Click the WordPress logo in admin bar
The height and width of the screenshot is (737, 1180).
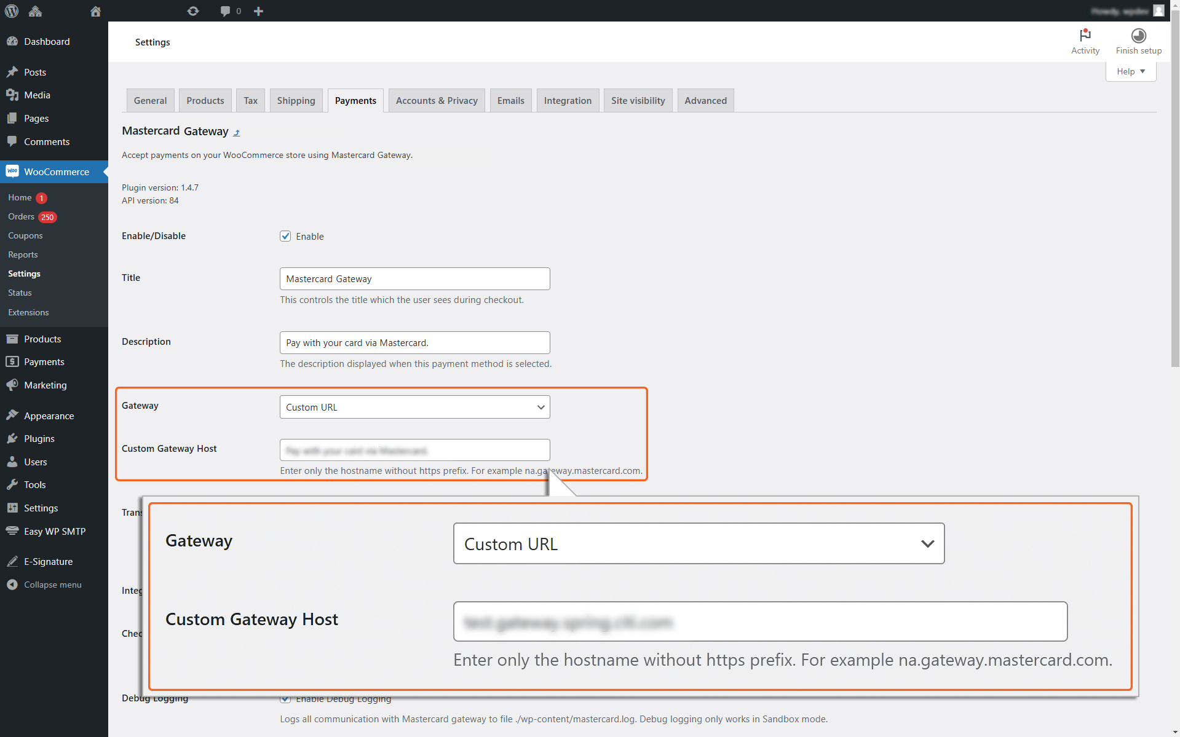[x=12, y=11]
